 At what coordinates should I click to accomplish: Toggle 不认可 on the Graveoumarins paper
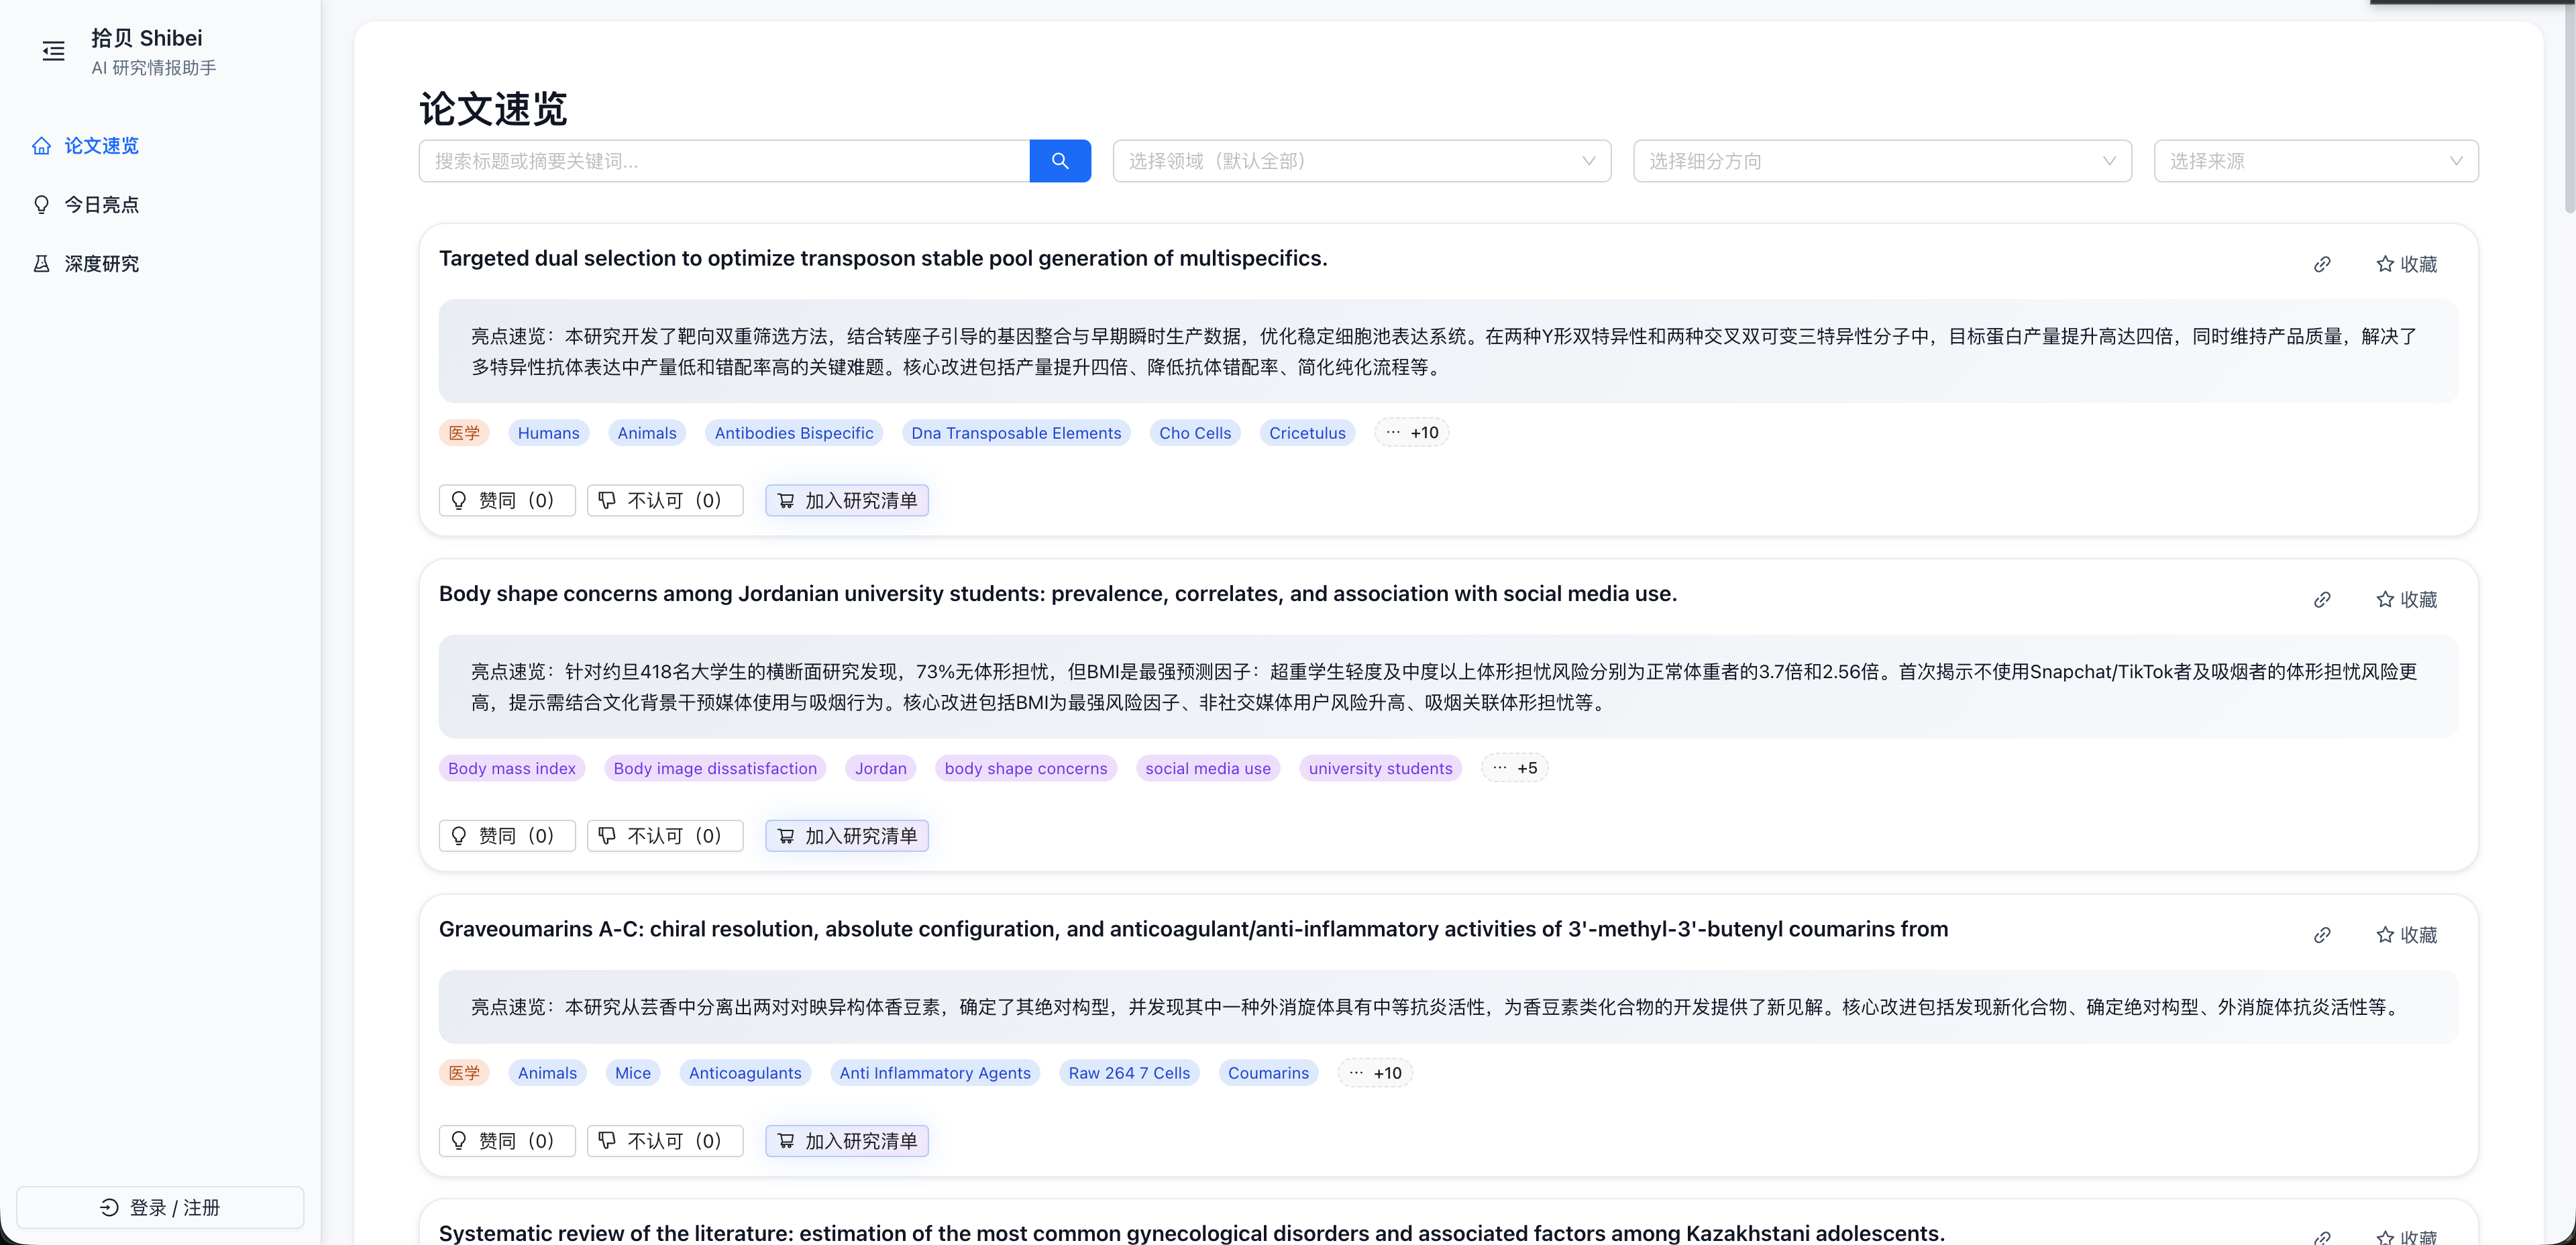664,1140
